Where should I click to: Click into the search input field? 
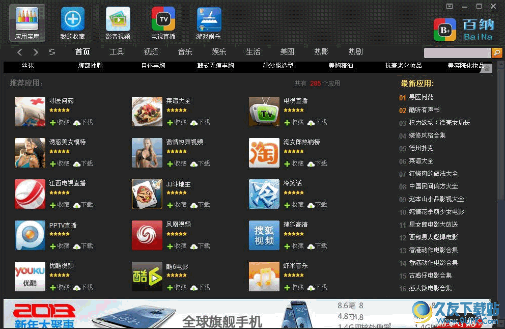point(458,52)
